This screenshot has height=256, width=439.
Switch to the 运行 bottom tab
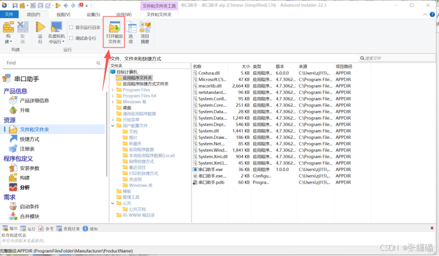tap(28, 229)
